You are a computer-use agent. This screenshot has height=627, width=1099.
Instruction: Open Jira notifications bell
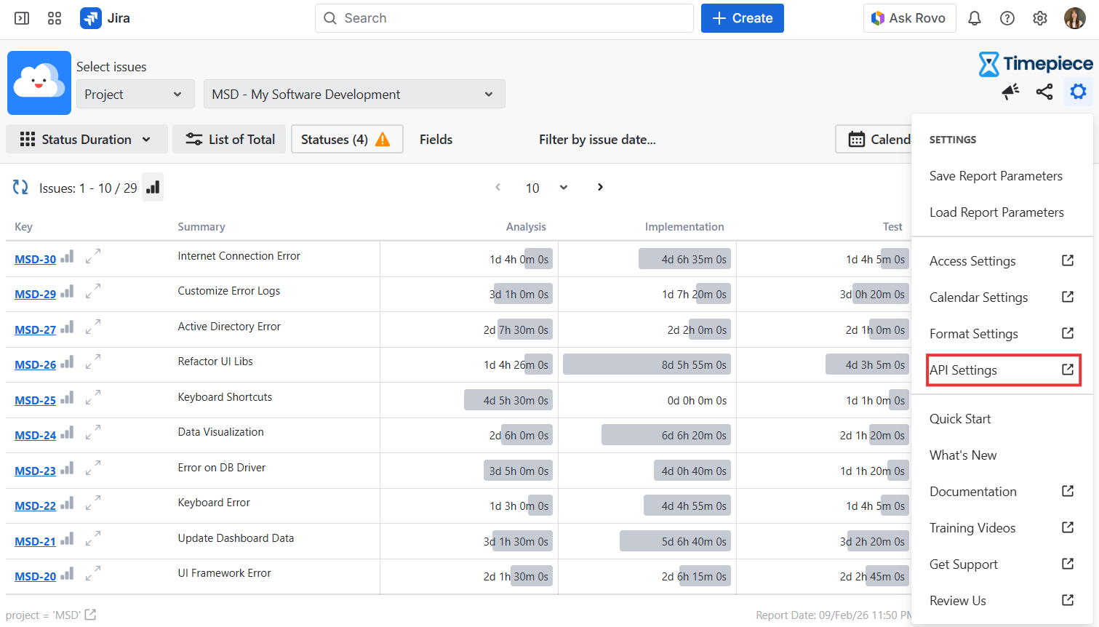[x=975, y=18]
